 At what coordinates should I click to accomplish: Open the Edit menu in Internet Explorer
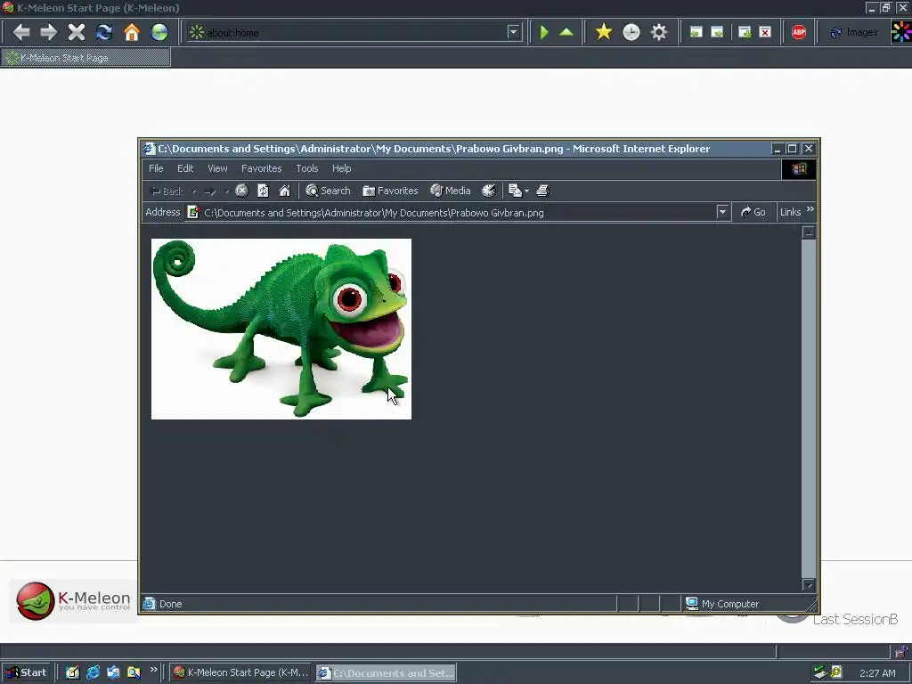click(x=185, y=168)
